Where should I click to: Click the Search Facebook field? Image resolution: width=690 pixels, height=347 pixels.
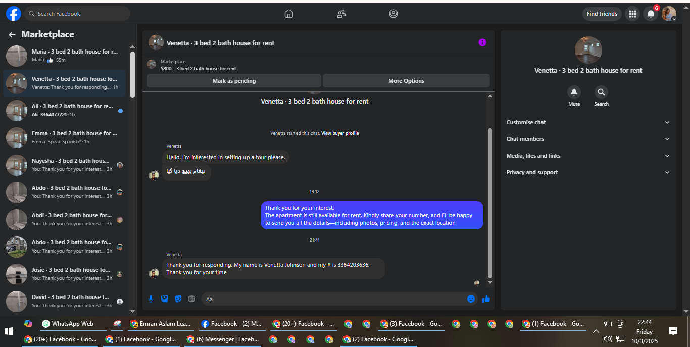[77, 14]
